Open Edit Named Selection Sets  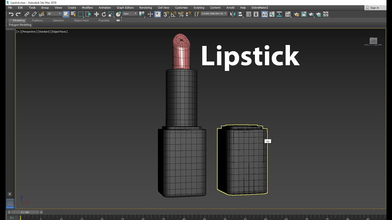(197, 14)
